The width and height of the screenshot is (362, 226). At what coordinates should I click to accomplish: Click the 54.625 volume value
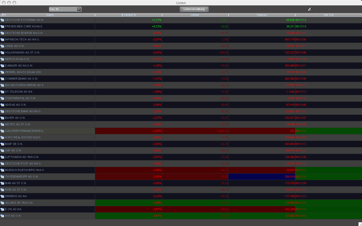(x=290, y=20)
